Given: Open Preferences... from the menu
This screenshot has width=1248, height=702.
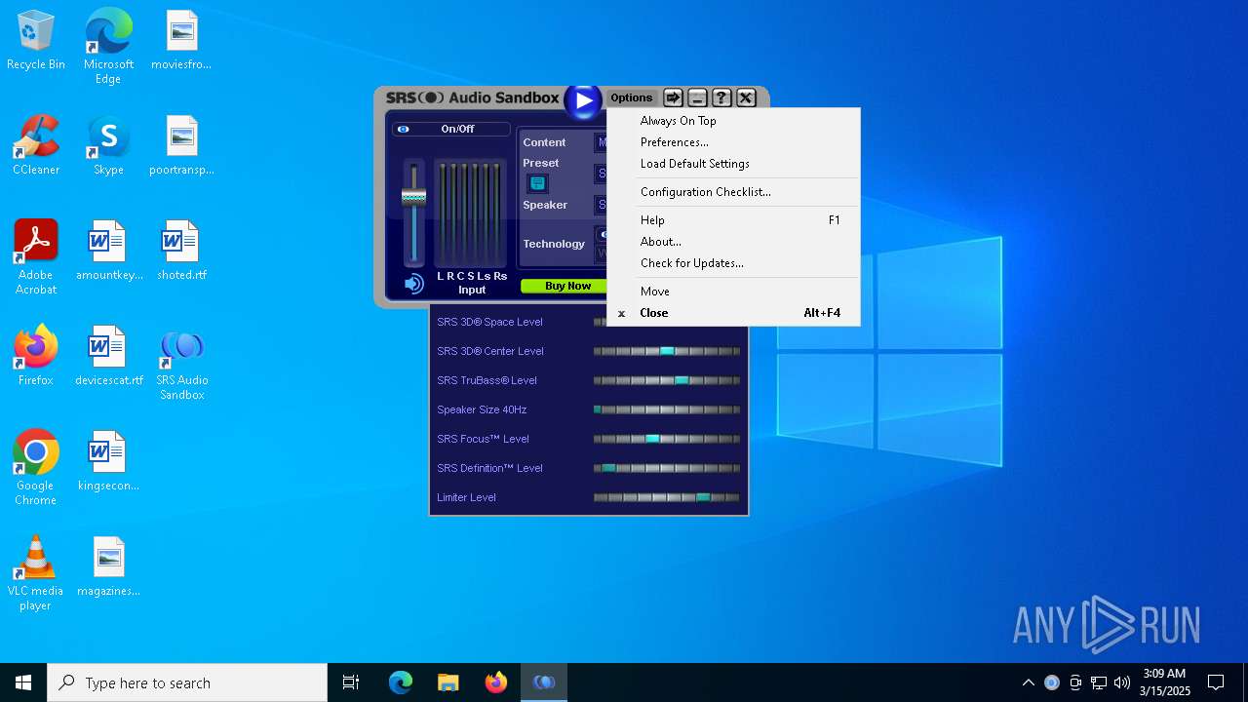Looking at the screenshot, I should tap(733, 142).
